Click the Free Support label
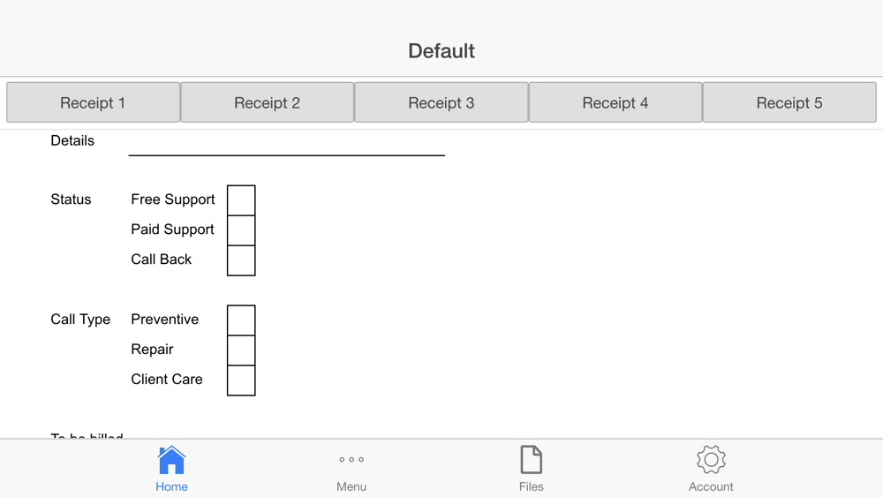 [x=173, y=200]
